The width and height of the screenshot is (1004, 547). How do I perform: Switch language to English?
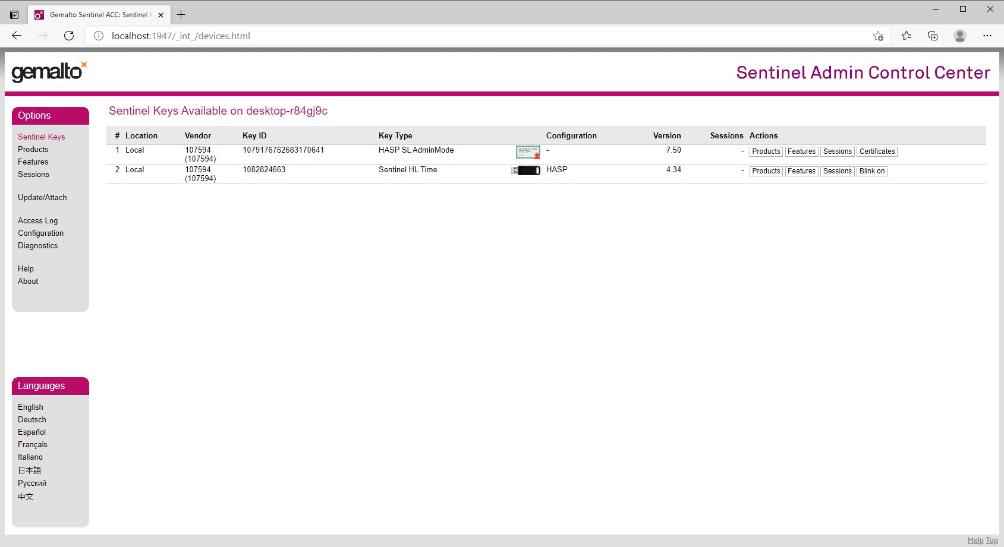coord(30,407)
